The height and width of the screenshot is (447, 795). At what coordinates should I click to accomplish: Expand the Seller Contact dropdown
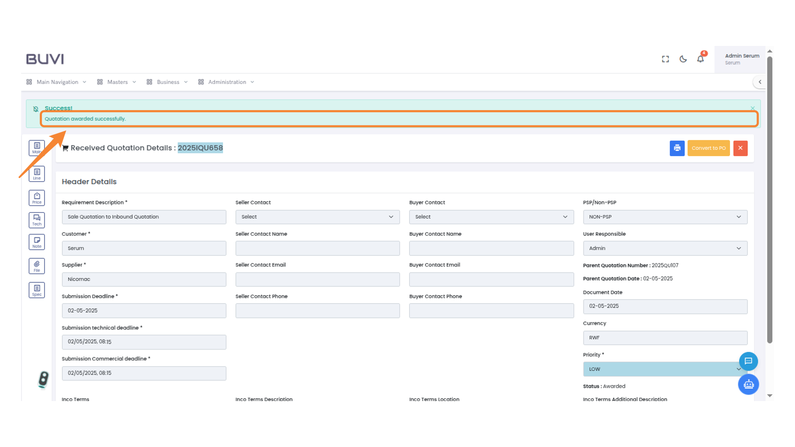pyautogui.click(x=317, y=217)
